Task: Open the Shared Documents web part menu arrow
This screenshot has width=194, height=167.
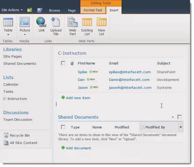Action: pos(173,117)
